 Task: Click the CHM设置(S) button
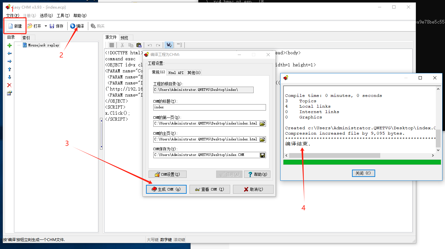pos(167,174)
